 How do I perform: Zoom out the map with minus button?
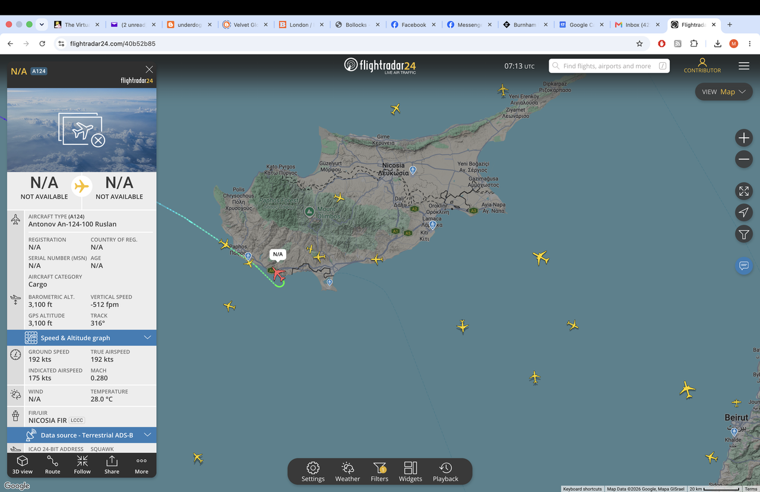coord(744,159)
